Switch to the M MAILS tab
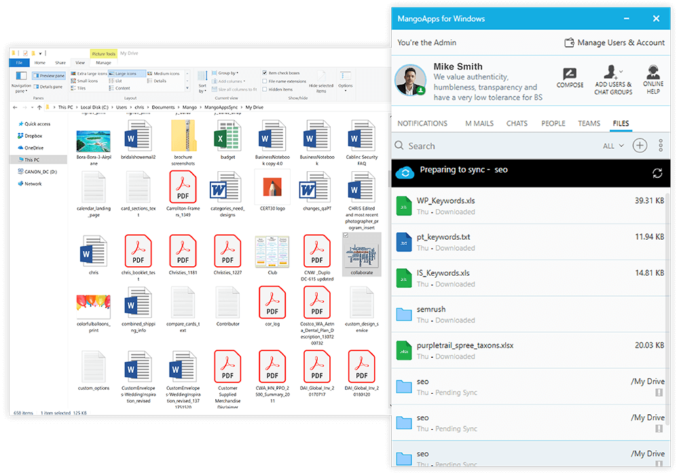 (x=479, y=124)
